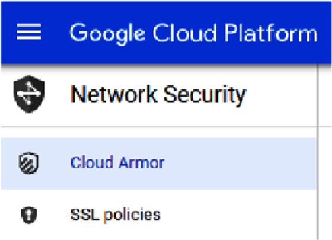This screenshot has width=332, height=240.
Task: Click the word "Network" in the section heading
Action: (x=114, y=94)
